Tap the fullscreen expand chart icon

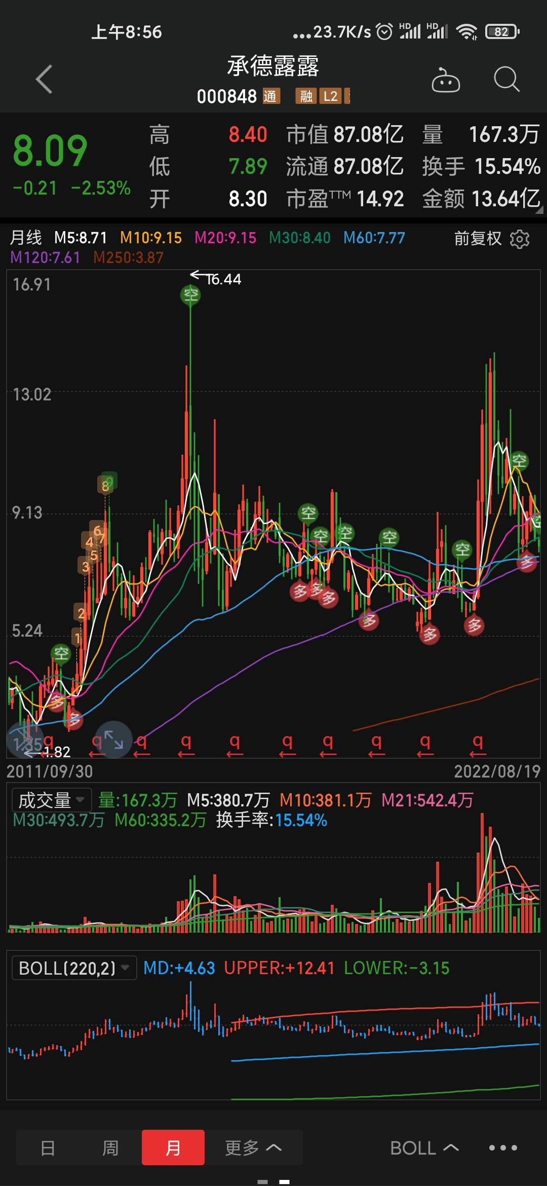pos(114,739)
